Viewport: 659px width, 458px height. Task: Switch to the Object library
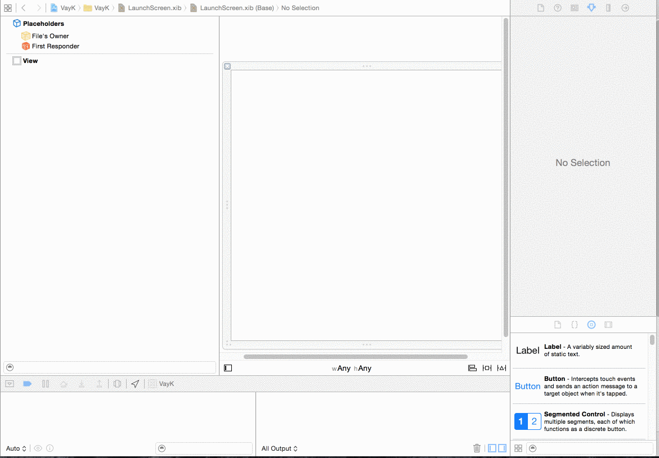(x=591, y=325)
